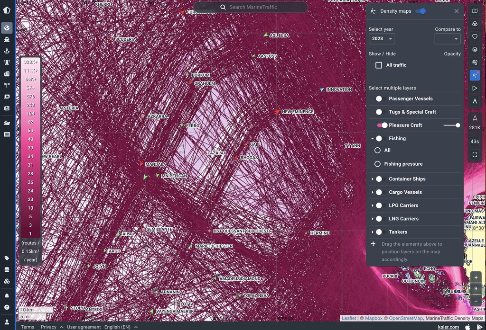Check the All traffic checkbox
Screen dimensions: 486x330
point(379,65)
